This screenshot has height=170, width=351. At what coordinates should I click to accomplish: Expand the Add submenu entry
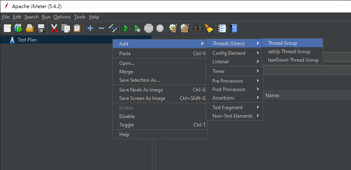point(160,44)
